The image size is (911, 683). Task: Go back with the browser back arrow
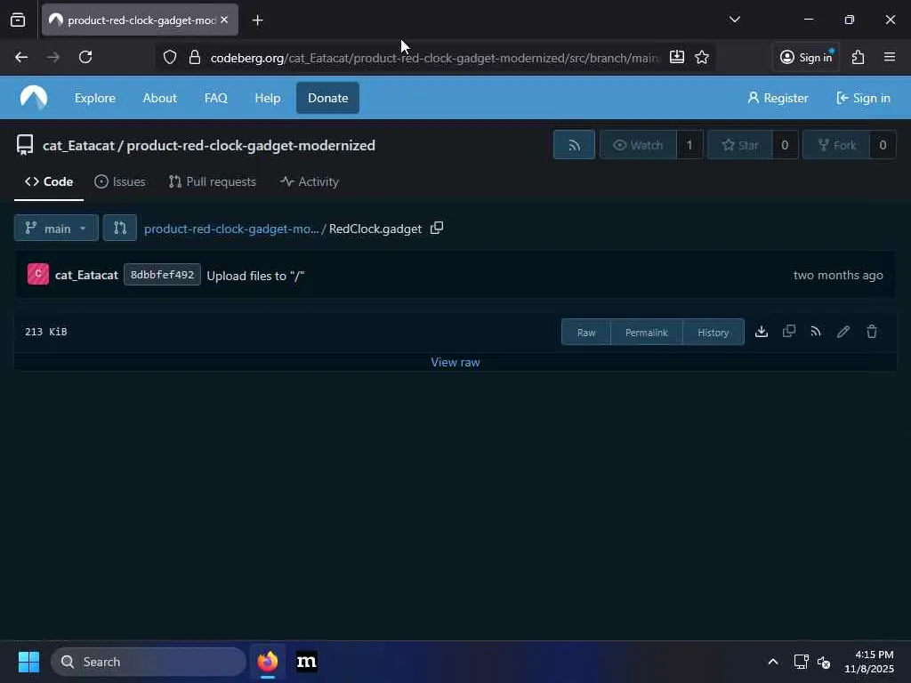coord(21,57)
